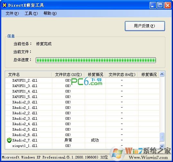The height and width of the screenshot is (162, 173).
Task: Click the green shield icon beside XAudio2_7.dll
Action: point(9,140)
